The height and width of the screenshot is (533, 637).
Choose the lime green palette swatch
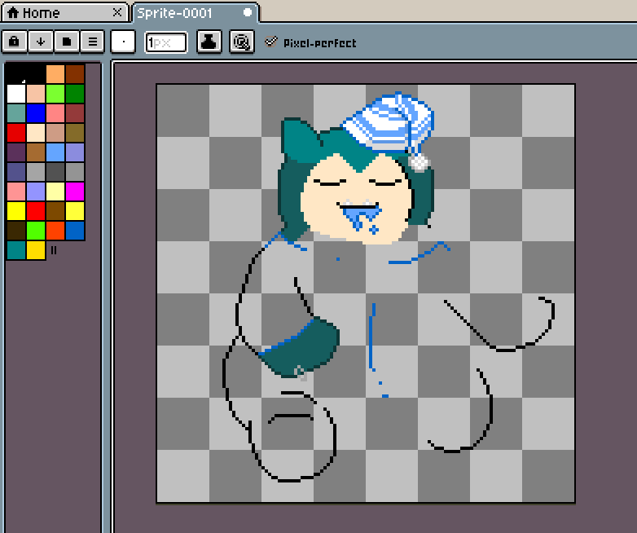click(55, 94)
